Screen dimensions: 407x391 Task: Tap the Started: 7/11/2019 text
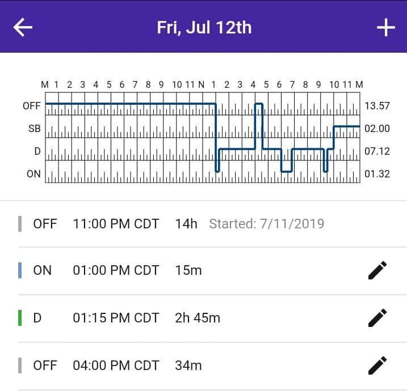pyautogui.click(x=267, y=224)
